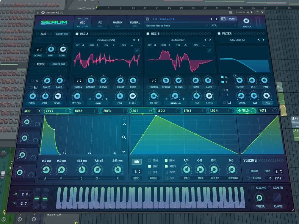The height and width of the screenshot is (224, 299).
Task: Select previous OSC B wavetable
Action: click(x=205, y=40)
